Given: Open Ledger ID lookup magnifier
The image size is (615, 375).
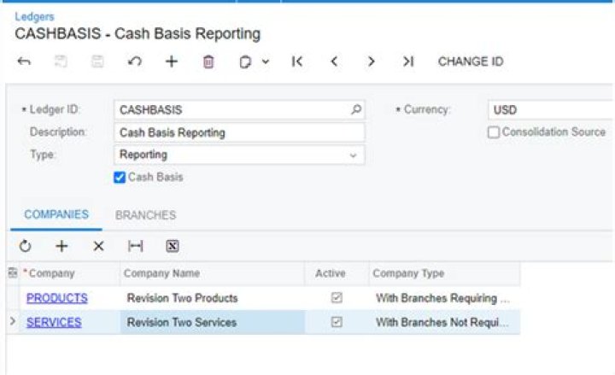Looking at the screenshot, I should tap(355, 109).
